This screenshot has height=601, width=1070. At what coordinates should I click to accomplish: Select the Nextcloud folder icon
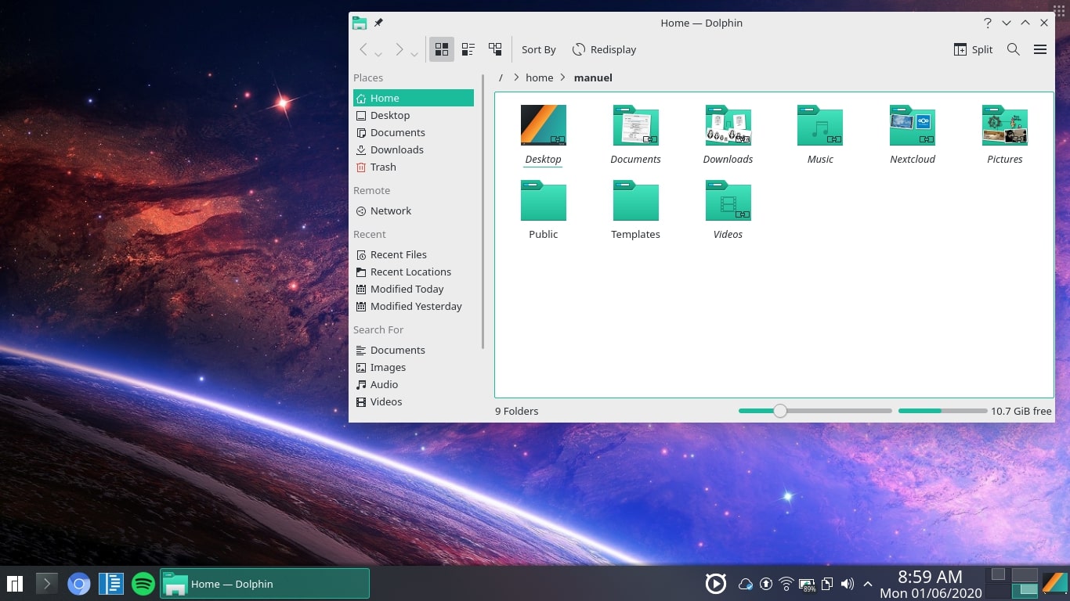coord(913,125)
